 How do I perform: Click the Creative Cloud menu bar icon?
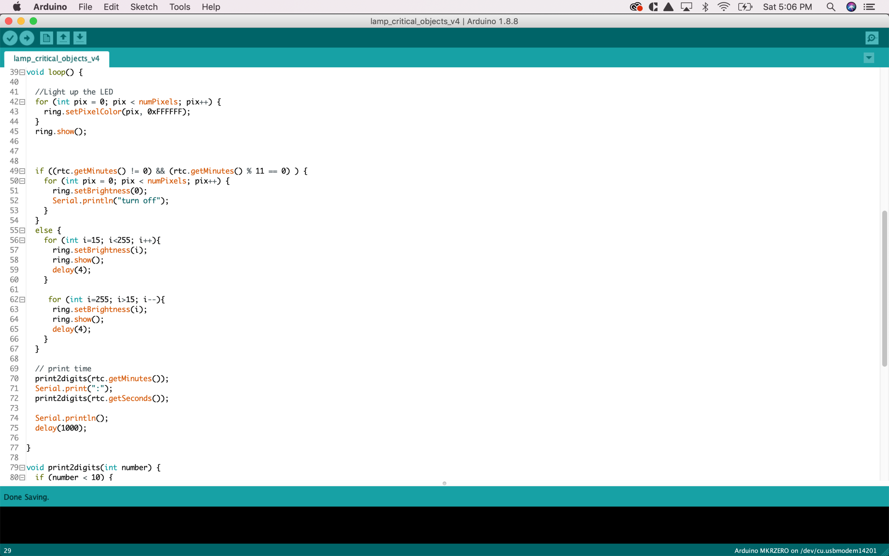tap(636, 7)
